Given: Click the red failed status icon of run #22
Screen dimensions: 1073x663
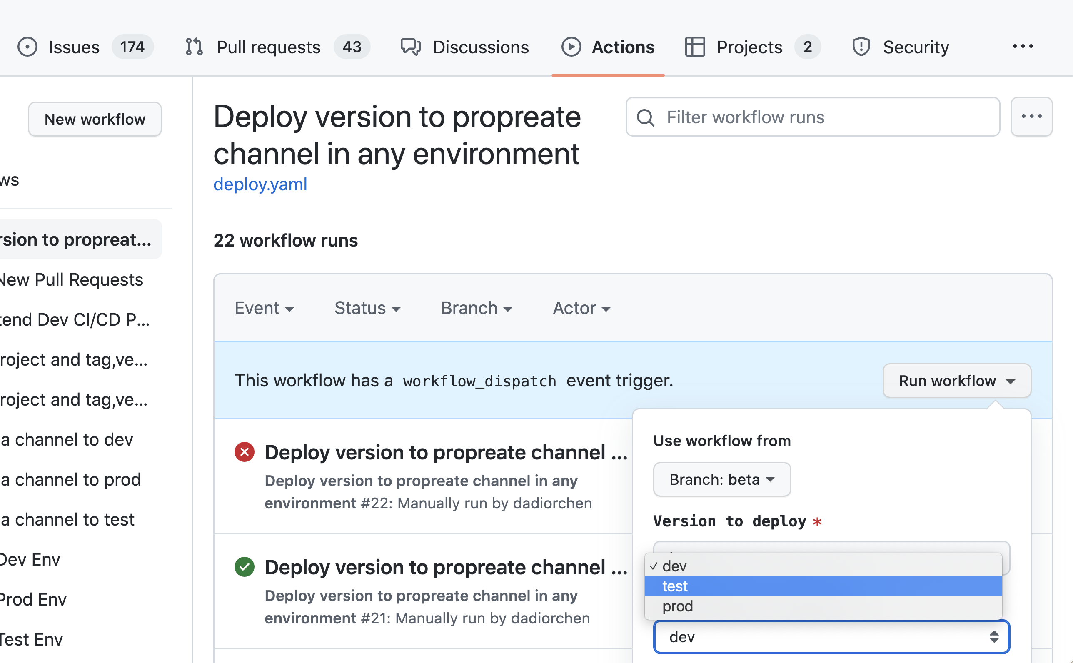Looking at the screenshot, I should click(x=245, y=452).
